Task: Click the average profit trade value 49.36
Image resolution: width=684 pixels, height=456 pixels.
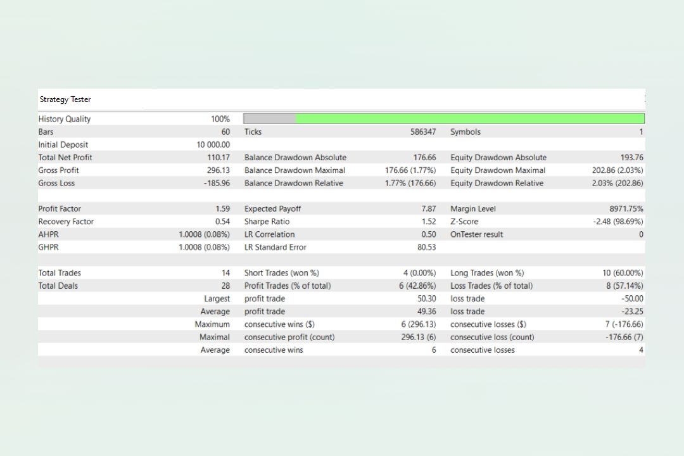Action: [x=426, y=312]
